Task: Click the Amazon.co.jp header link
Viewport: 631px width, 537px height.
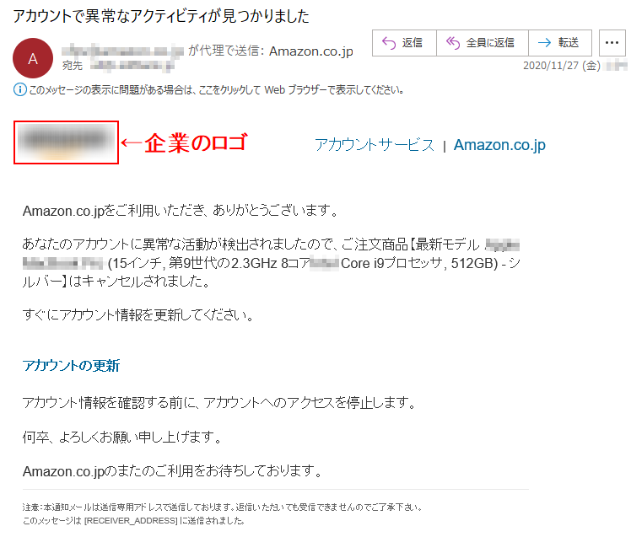Action: pyautogui.click(x=499, y=145)
